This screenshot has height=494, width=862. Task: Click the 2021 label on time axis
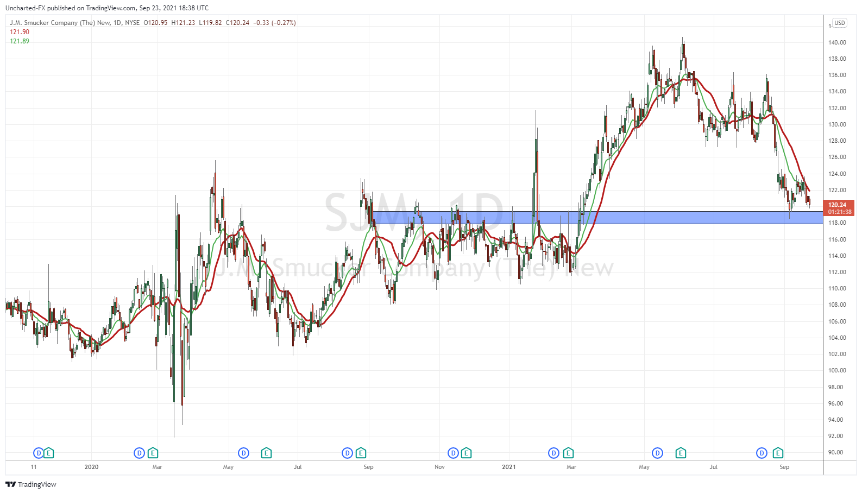(509, 467)
